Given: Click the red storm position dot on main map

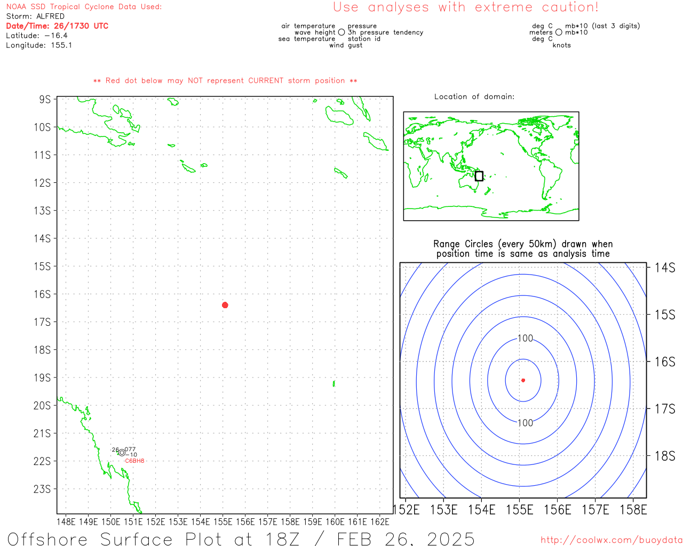Looking at the screenshot, I should (225, 305).
